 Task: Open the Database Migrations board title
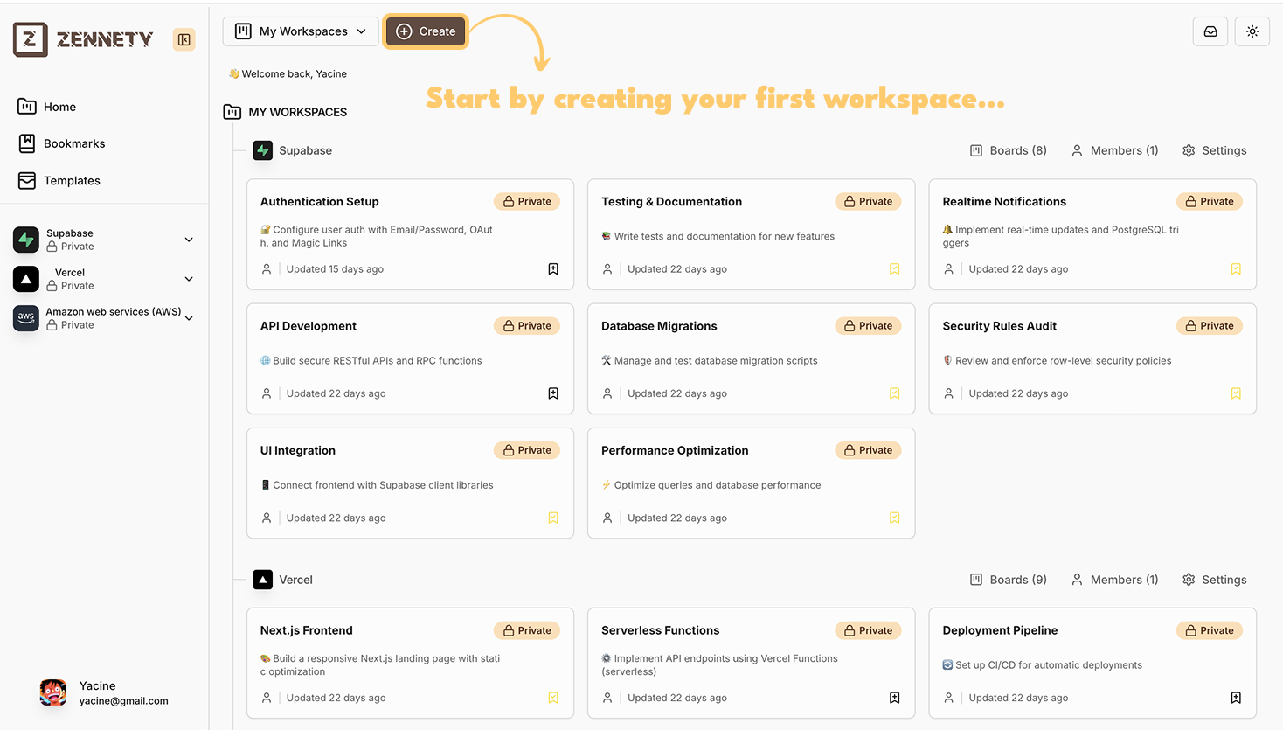point(659,326)
